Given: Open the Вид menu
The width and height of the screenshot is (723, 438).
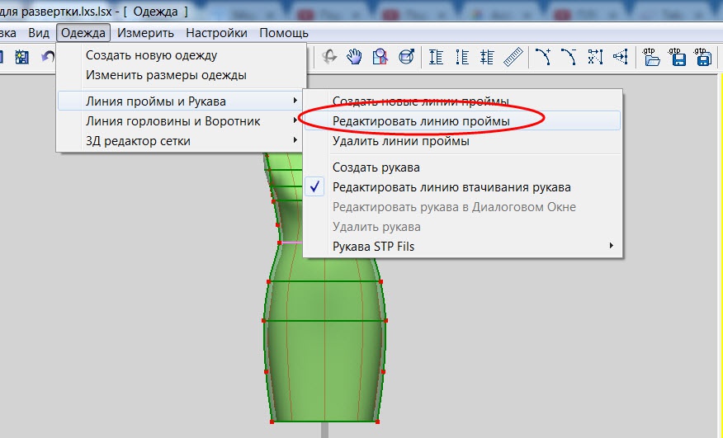Looking at the screenshot, I should 39,33.
